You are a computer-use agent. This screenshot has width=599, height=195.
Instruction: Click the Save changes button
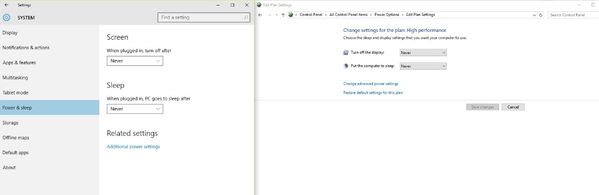pyautogui.click(x=483, y=107)
